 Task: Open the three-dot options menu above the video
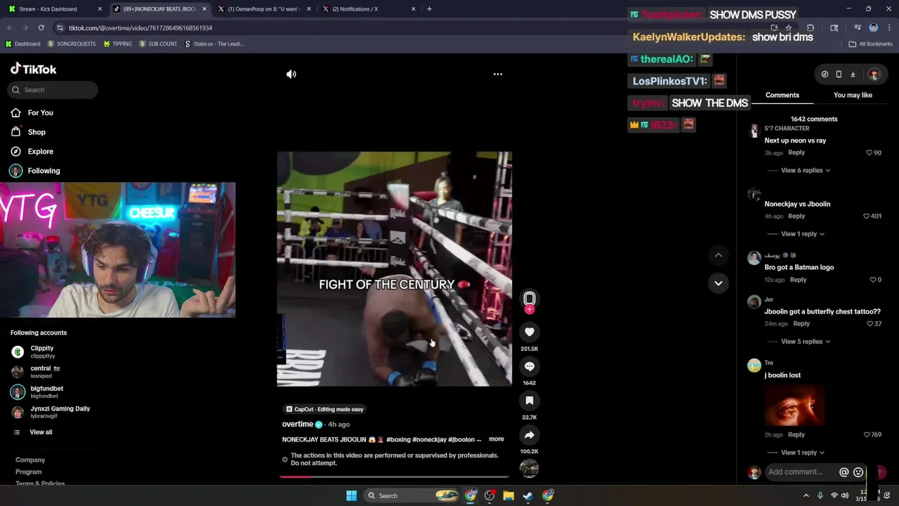(x=498, y=74)
